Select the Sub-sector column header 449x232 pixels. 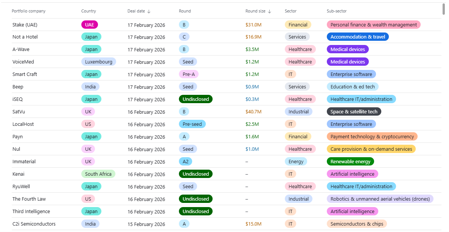pos(337,11)
